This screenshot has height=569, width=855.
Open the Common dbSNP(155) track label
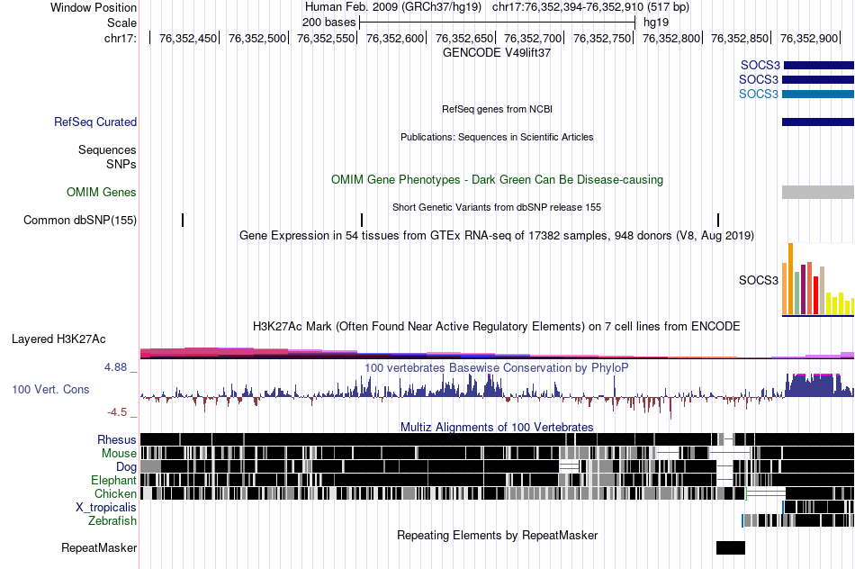[x=80, y=220]
